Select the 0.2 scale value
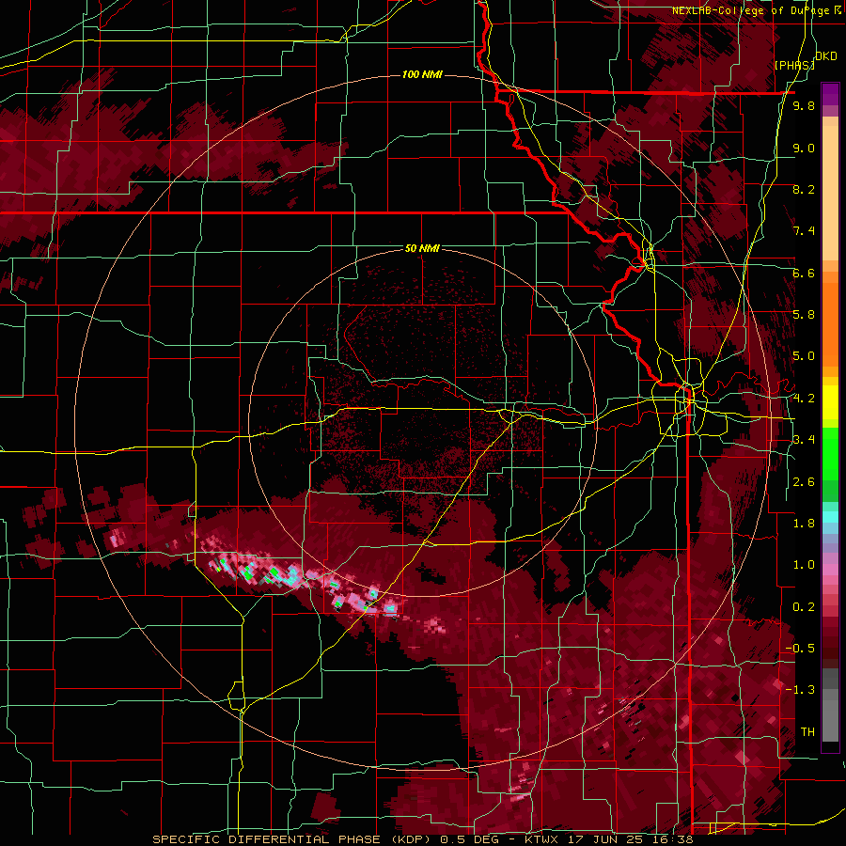The image size is (846, 846). pyautogui.click(x=804, y=607)
